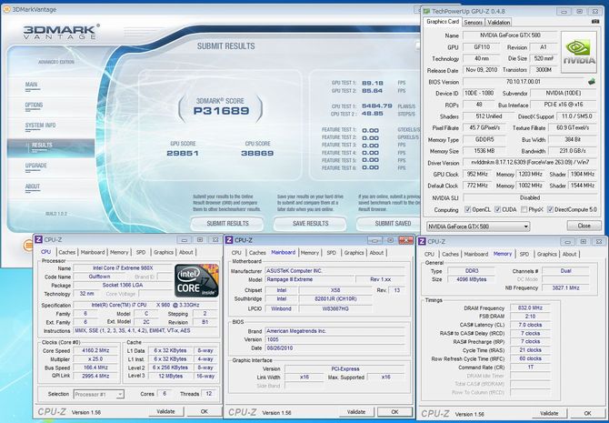This screenshot has height=423, width=609.
Task: Click the NB Frequency 3827.1 MHz value
Action: [565, 288]
